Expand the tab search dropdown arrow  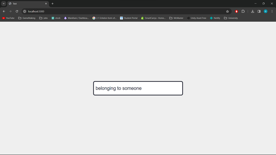(3, 3)
